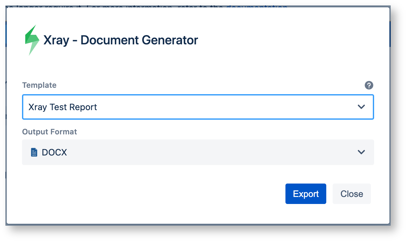
Task: Click the "Template" field label
Action: (39, 85)
